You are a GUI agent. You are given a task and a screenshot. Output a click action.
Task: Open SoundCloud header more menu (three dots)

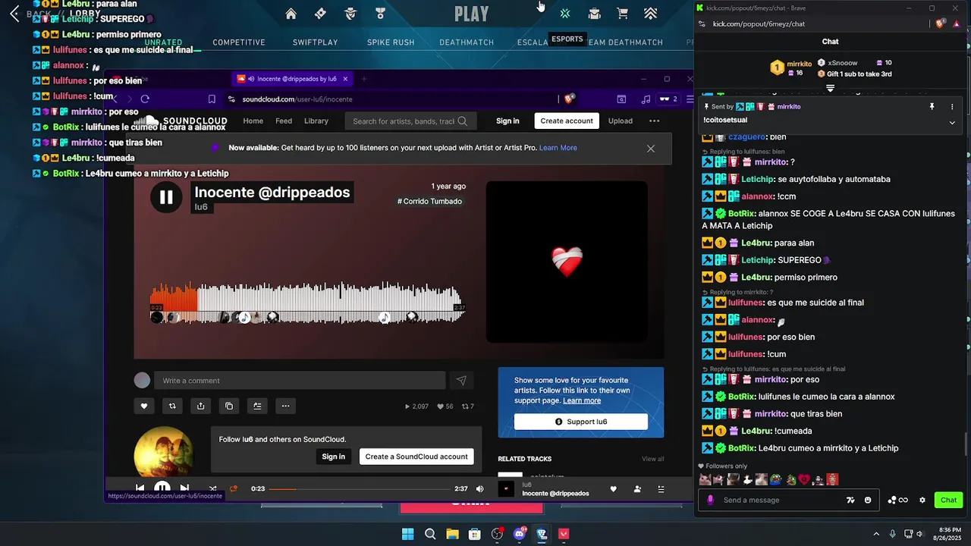click(x=655, y=121)
